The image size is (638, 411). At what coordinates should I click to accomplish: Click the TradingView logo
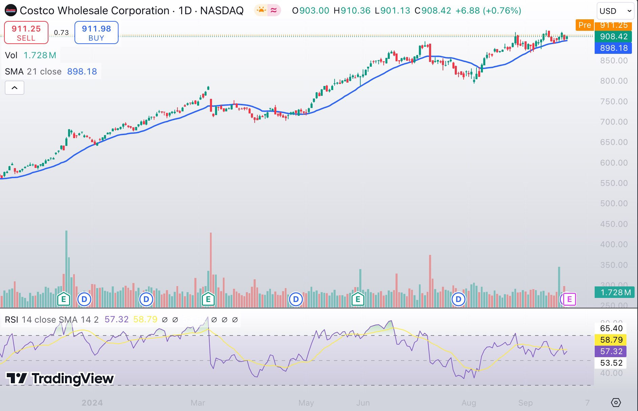60,378
